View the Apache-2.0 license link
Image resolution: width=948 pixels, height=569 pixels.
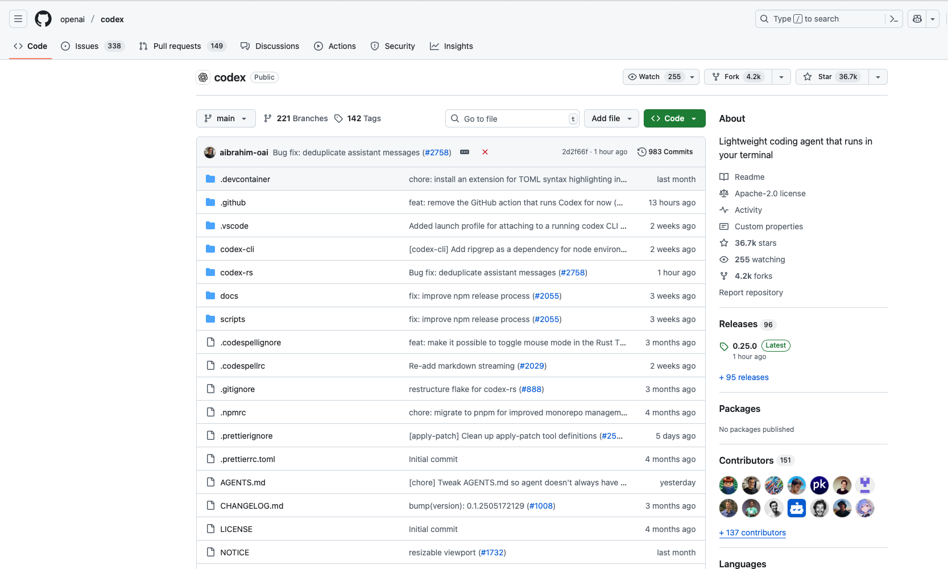[763, 193]
